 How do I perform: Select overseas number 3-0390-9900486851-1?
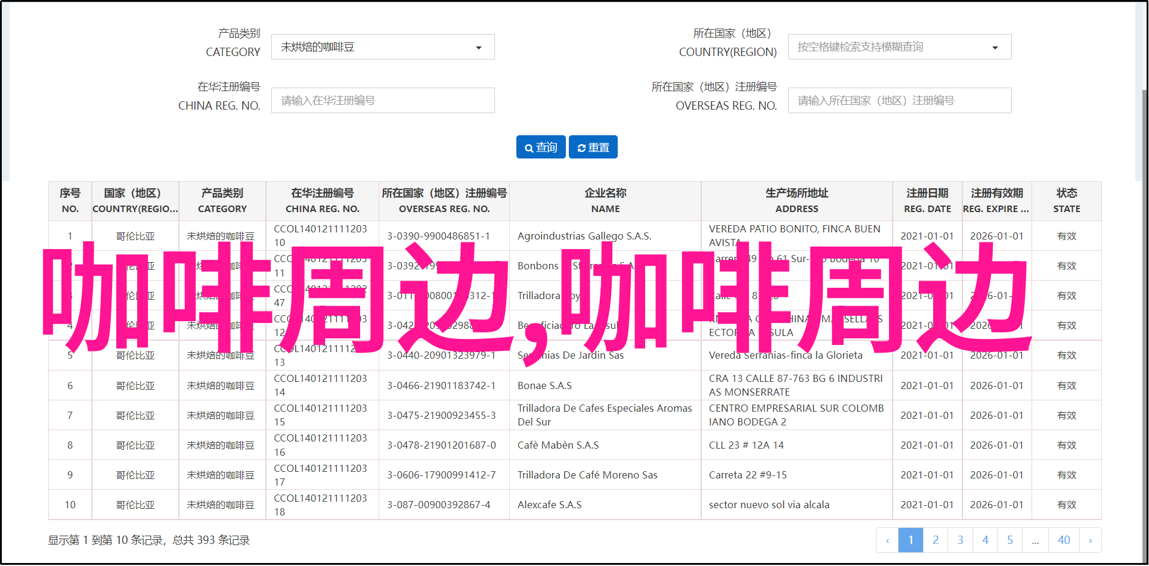click(438, 236)
